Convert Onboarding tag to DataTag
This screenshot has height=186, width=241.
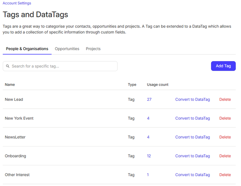(192, 156)
